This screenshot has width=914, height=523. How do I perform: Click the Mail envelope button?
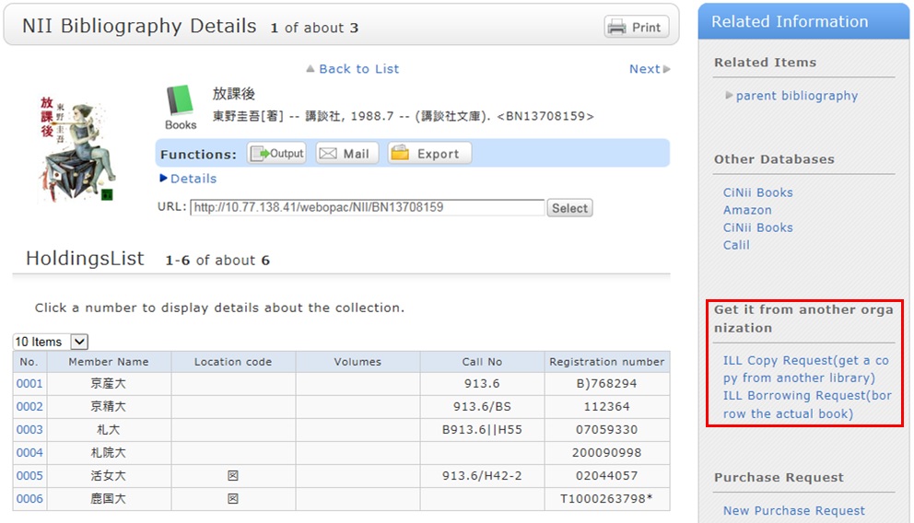coord(346,154)
